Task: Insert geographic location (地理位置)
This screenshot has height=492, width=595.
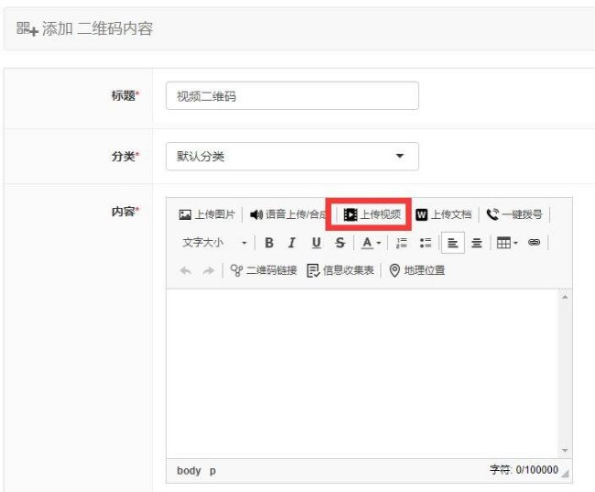Action: tap(416, 270)
